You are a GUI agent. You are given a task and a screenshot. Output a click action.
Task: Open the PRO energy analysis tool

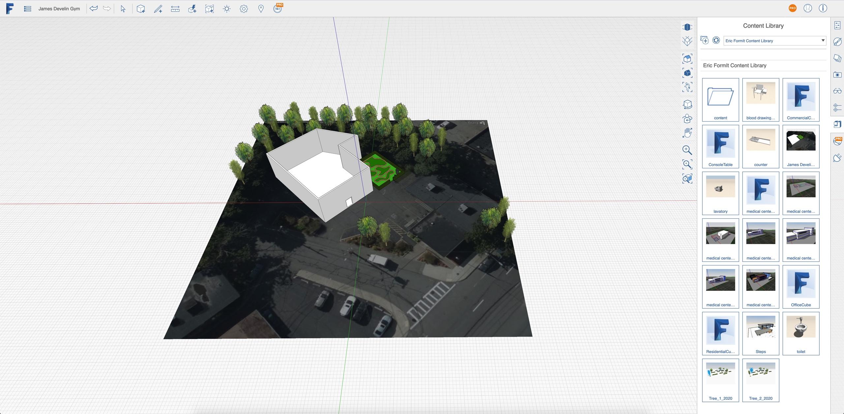[278, 9]
